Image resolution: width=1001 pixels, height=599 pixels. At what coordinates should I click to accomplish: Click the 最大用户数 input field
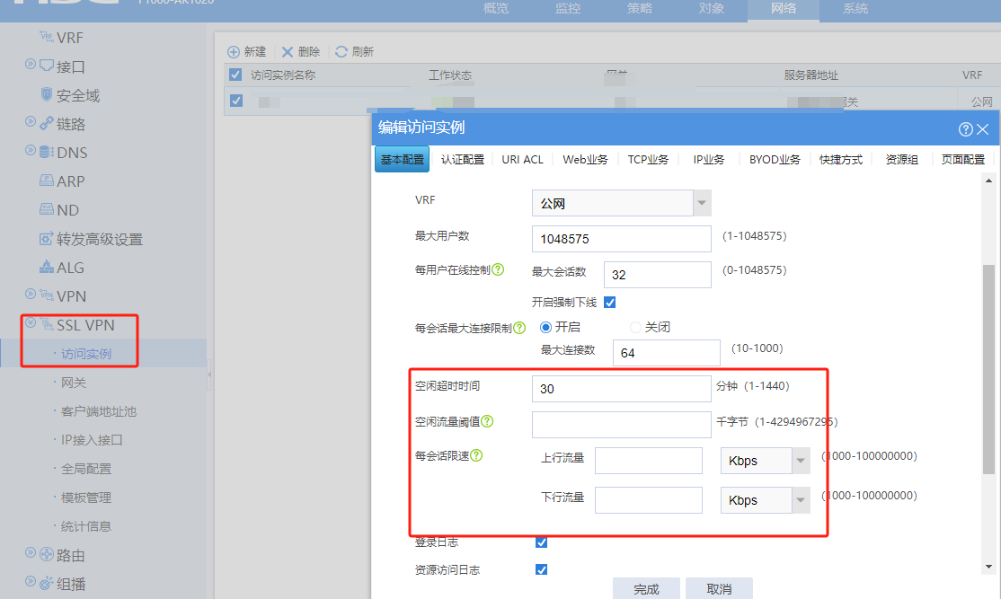(622, 239)
